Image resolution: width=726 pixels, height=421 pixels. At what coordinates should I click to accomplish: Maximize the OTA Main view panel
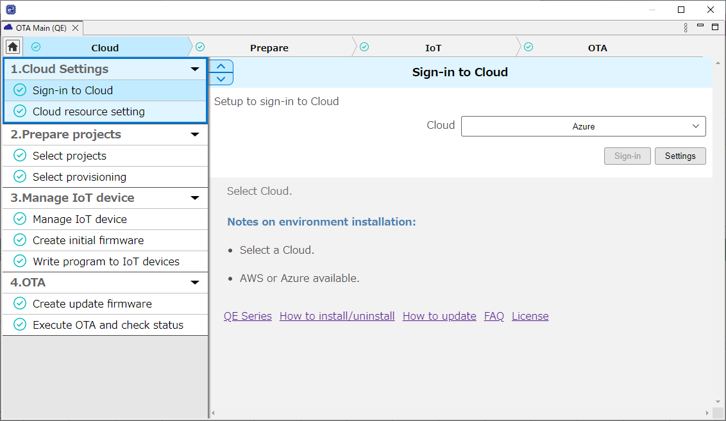click(715, 27)
